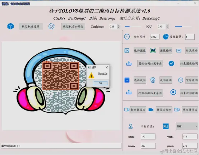Click the detected QR code image
199x155 pixels.
tap(61, 76)
